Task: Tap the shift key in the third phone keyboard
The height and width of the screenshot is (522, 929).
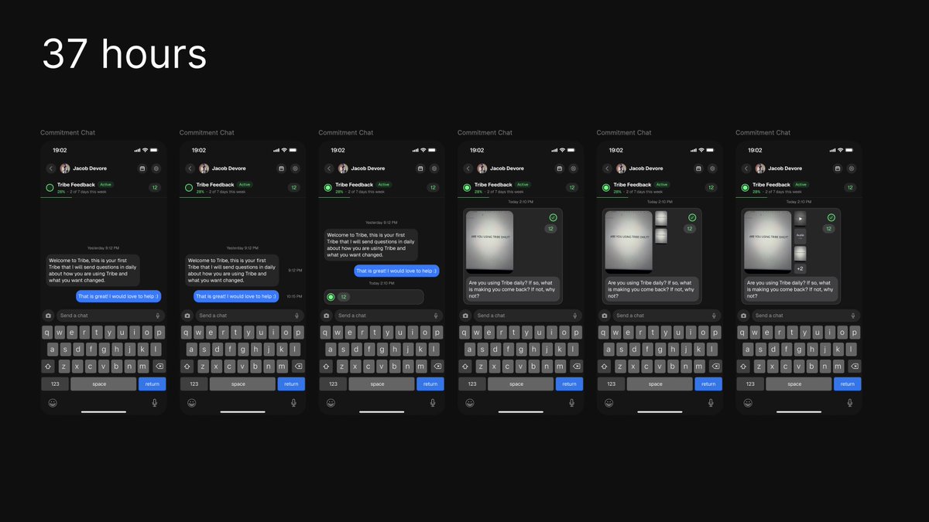Action: 327,366
